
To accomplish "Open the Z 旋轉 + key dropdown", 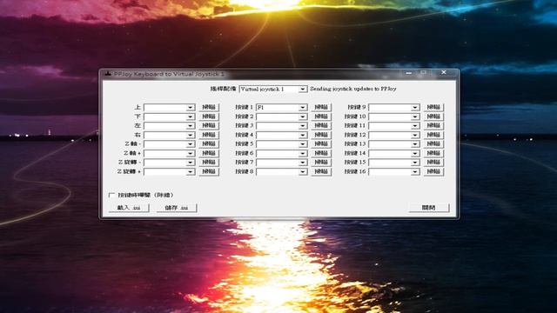I will click(169, 171).
